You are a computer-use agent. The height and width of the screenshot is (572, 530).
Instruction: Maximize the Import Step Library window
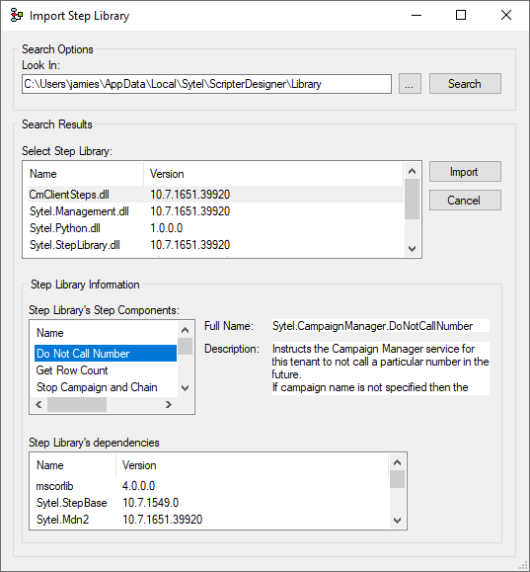pyautogui.click(x=461, y=16)
